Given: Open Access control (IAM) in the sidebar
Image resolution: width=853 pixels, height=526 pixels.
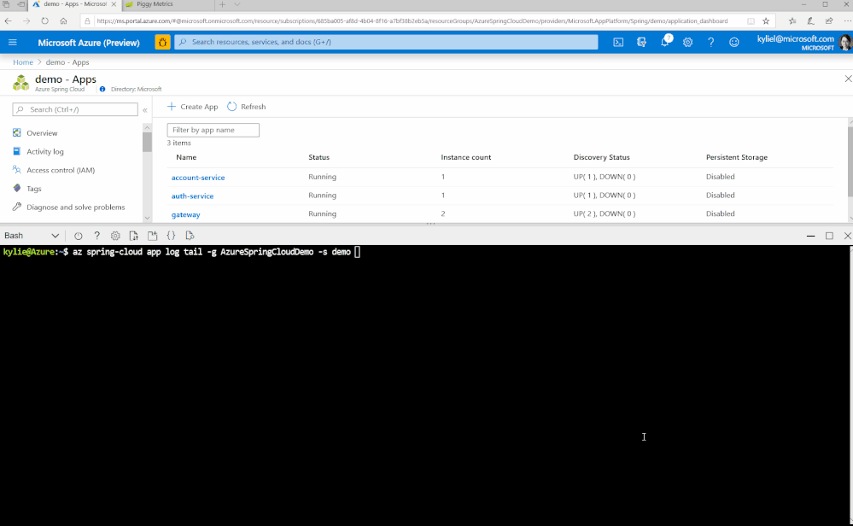Looking at the screenshot, I should pyautogui.click(x=61, y=170).
